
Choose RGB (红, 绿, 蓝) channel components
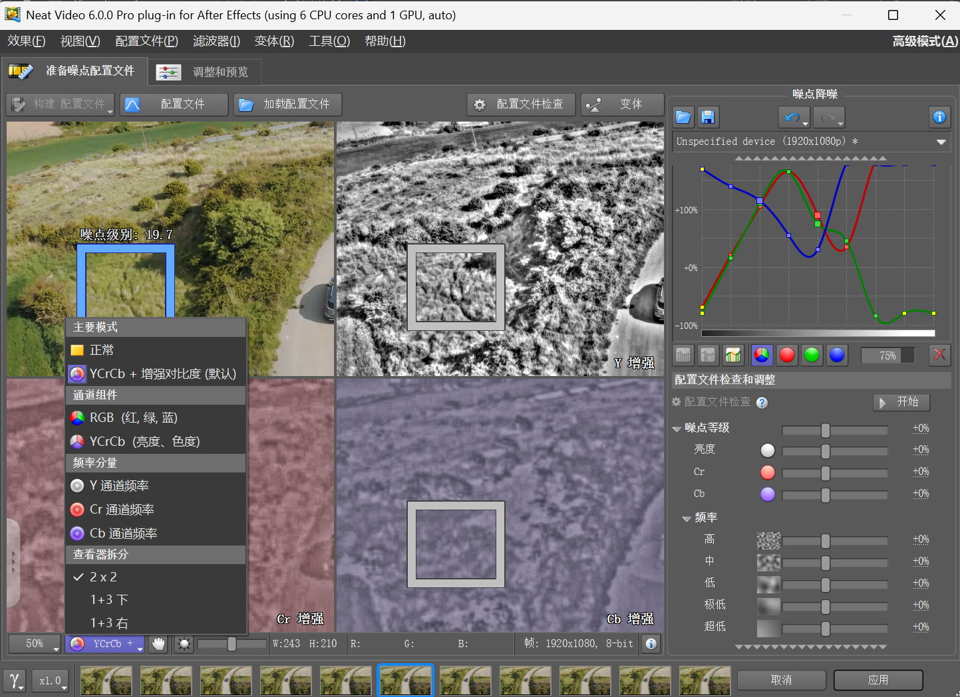point(156,418)
